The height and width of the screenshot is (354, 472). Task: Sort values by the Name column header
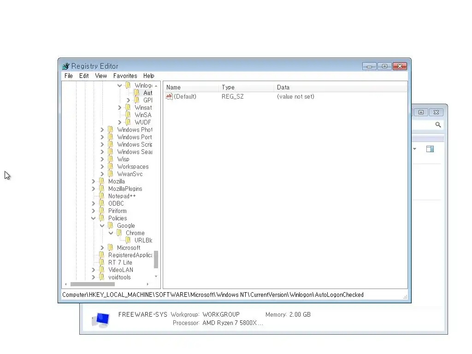pos(191,87)
